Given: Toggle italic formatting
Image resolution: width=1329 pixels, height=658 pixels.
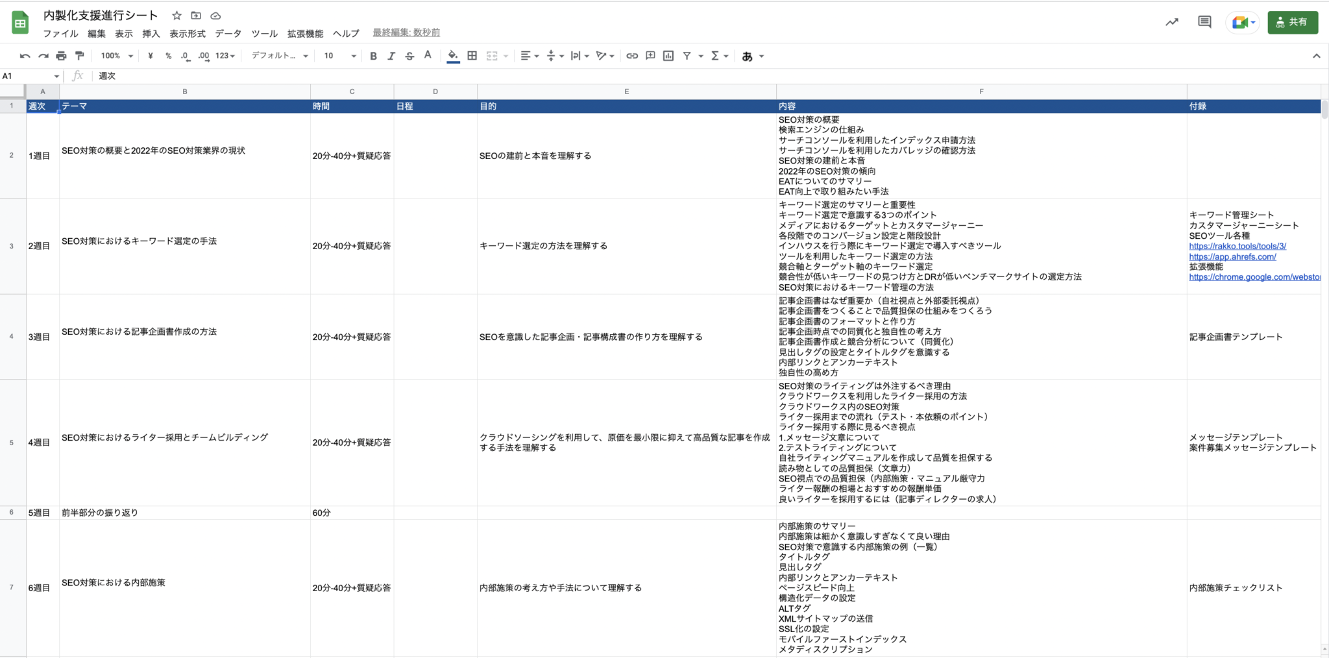Looking at the screenshot, I should 391,56.
